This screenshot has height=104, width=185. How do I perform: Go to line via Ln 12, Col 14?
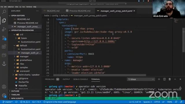click(x=135, y=102)
